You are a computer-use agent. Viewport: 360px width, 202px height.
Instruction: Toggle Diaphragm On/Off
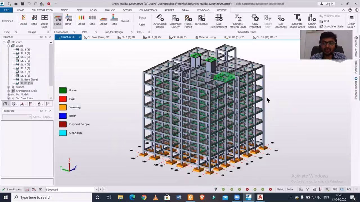pos(175,21)
